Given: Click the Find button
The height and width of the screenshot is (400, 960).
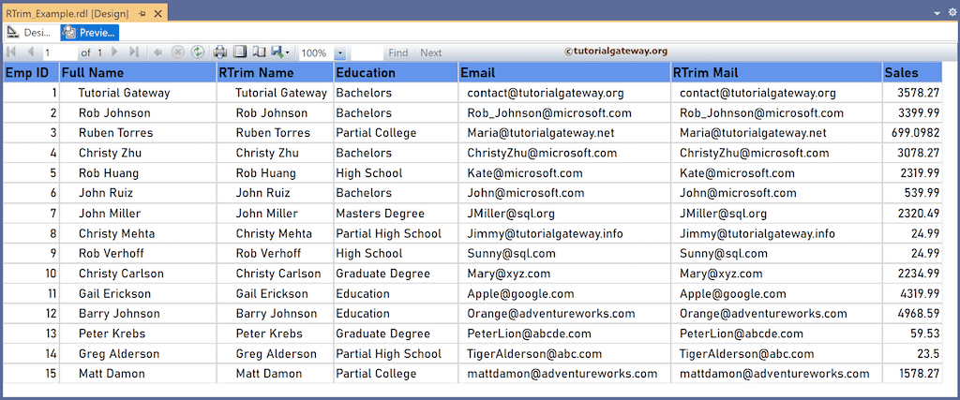Looking at the screenshot, I should pyautogui.click(x=397, y=53).
